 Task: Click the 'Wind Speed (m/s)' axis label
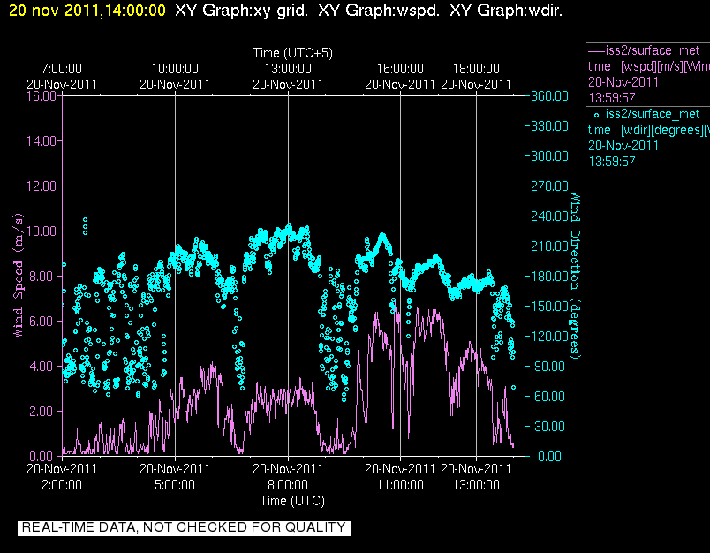(18, 276)
